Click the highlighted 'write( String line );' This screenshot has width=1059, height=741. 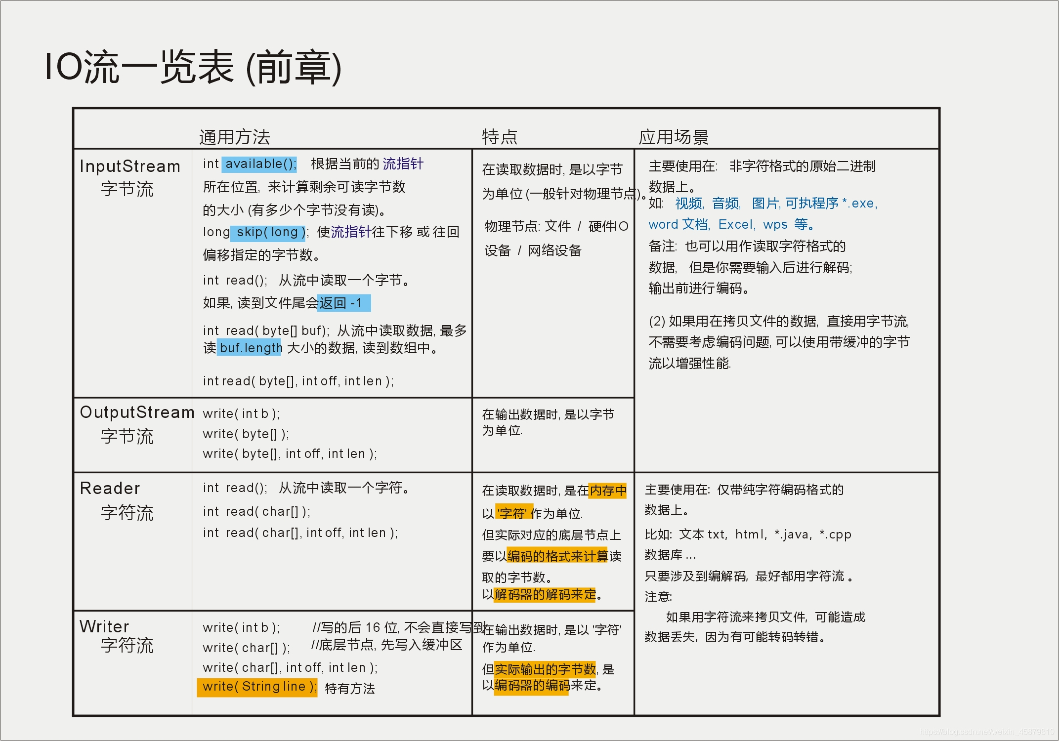[257, 687]
